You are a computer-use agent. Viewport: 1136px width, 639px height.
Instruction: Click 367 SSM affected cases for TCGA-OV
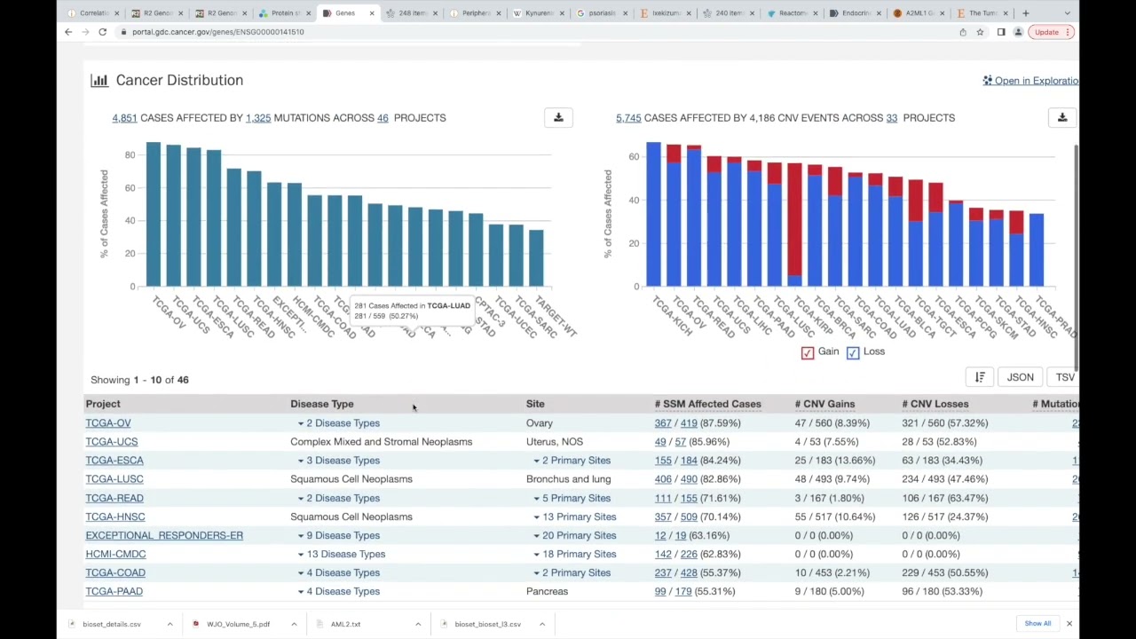[x=662, y=423]
